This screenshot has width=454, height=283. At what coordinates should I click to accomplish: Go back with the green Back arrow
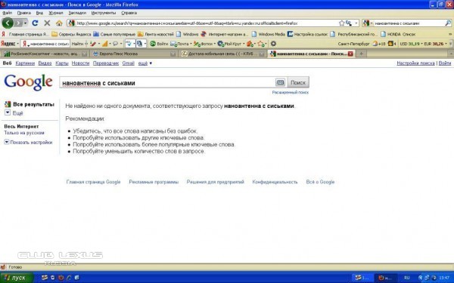point(8,23)
